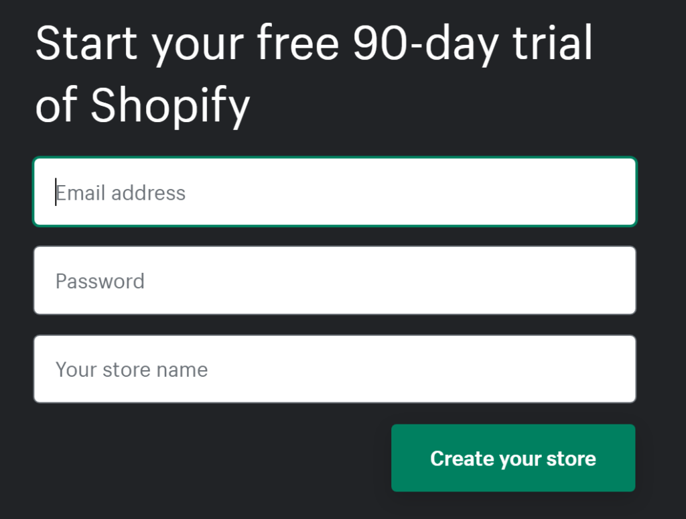Activate the bottom text box for store name
The width and height of the screenshot is (686, 519).
click(335, 369)
